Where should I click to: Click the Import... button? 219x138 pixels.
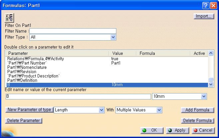(x=204, y=16)
